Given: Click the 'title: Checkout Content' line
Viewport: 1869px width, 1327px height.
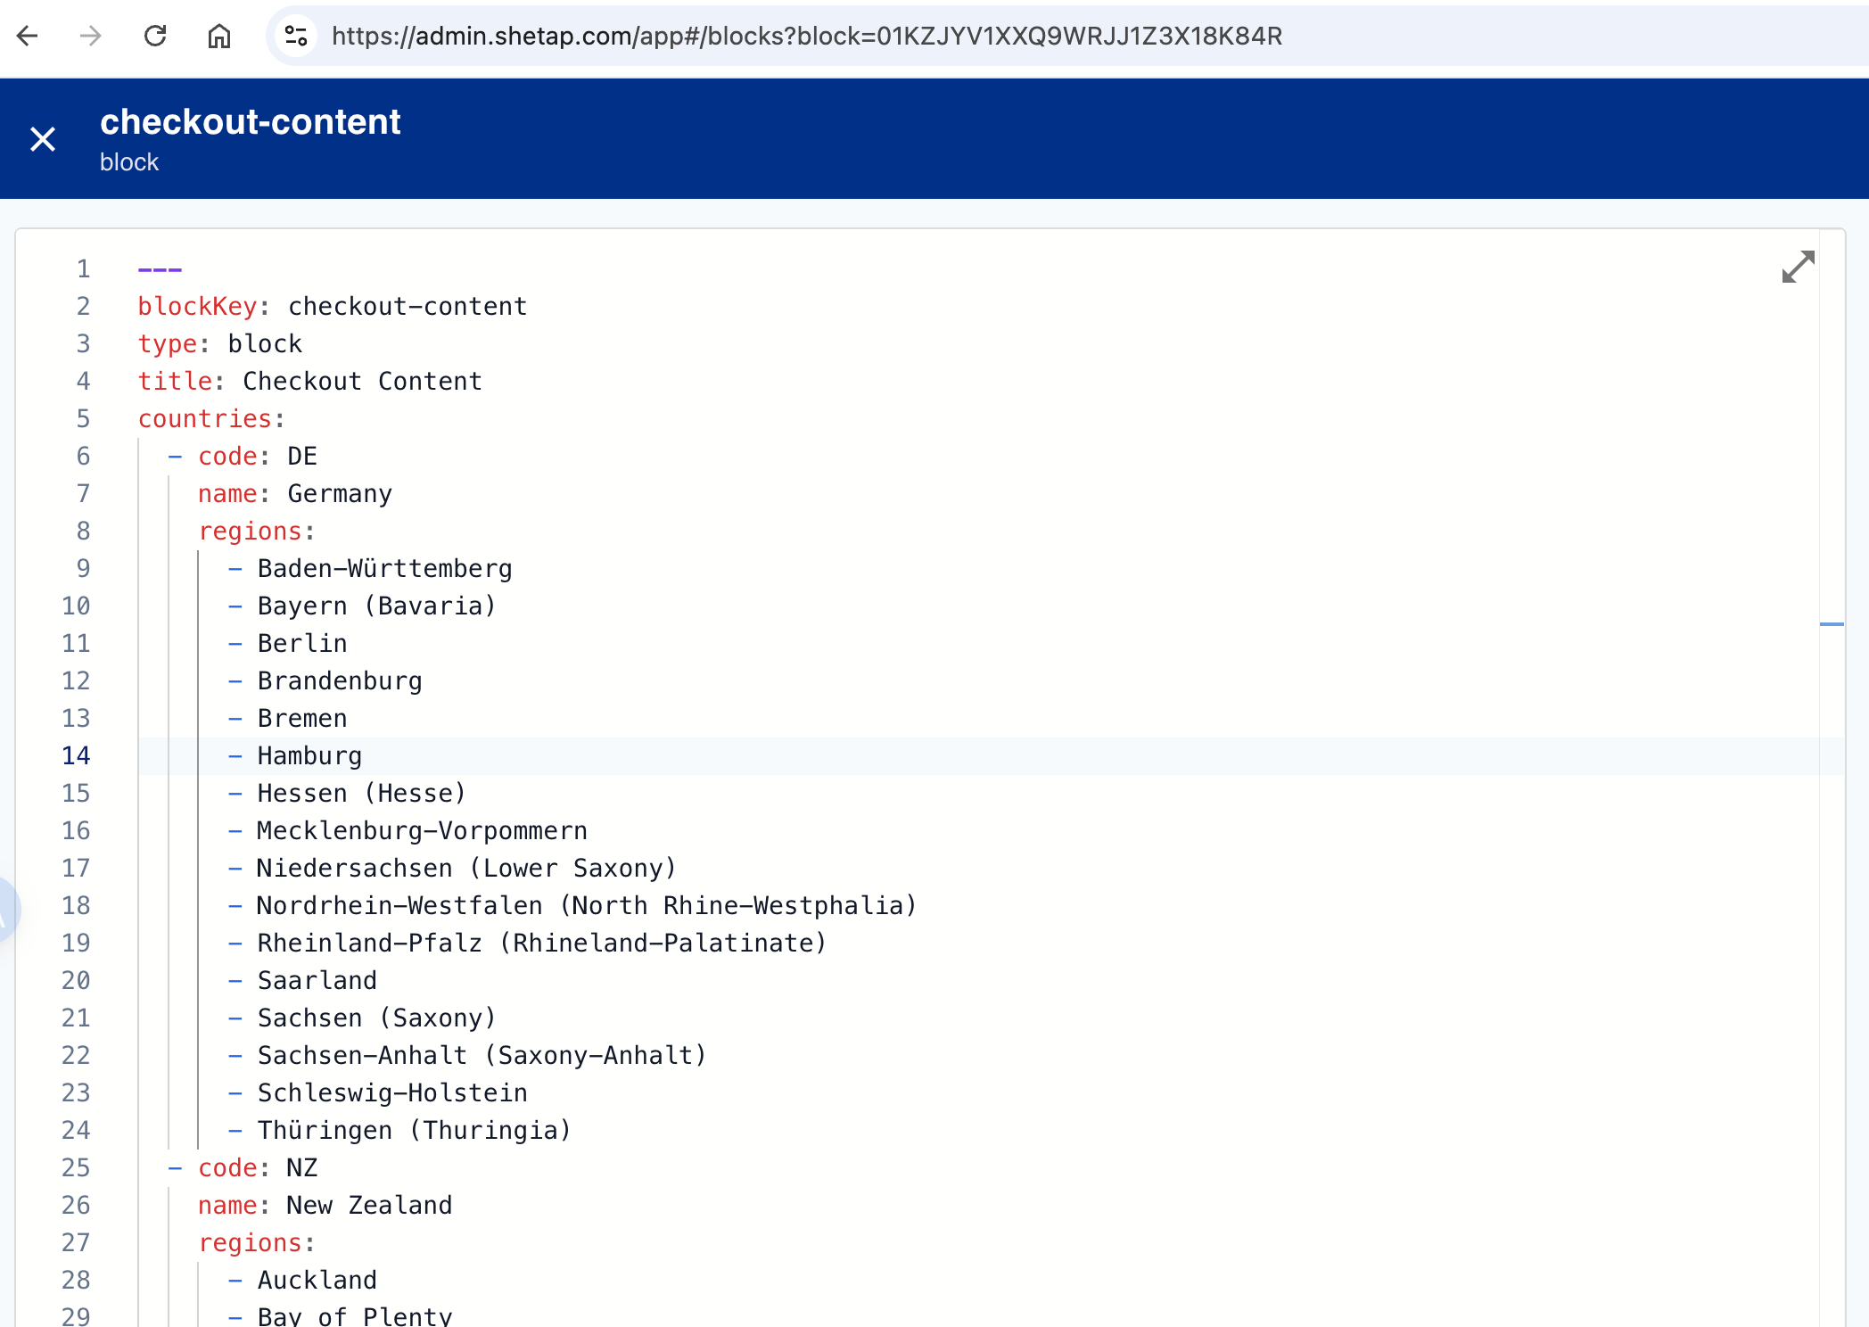Looking at the screenshot, I should [310, 381].
